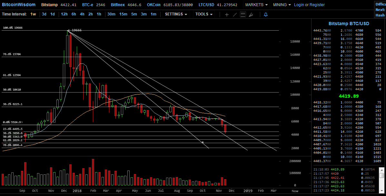Click the 38.2% 8225.1 Fibonacci label
Image resolution: width=386 pixels, height=196 pixels.
13,104
